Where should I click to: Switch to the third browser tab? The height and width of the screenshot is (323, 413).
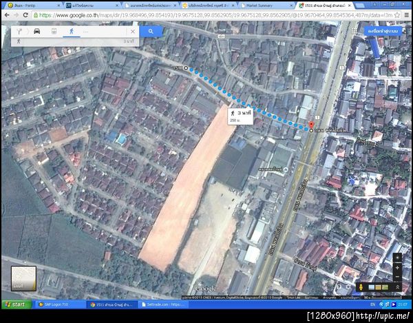[151, 6]
